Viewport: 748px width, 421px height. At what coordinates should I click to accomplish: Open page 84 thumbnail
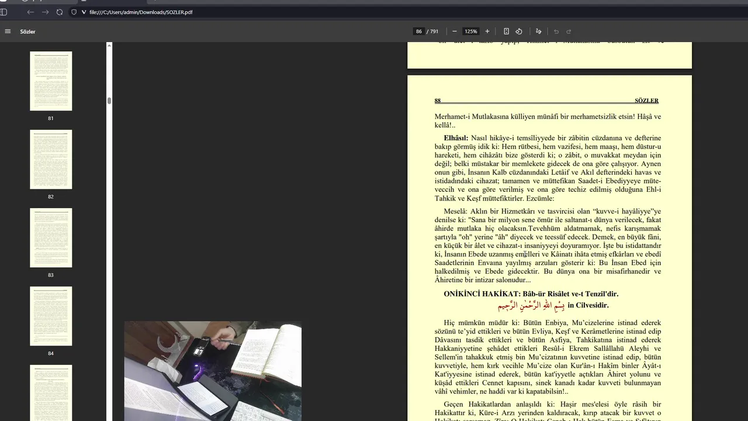click(x=51, y=316)
